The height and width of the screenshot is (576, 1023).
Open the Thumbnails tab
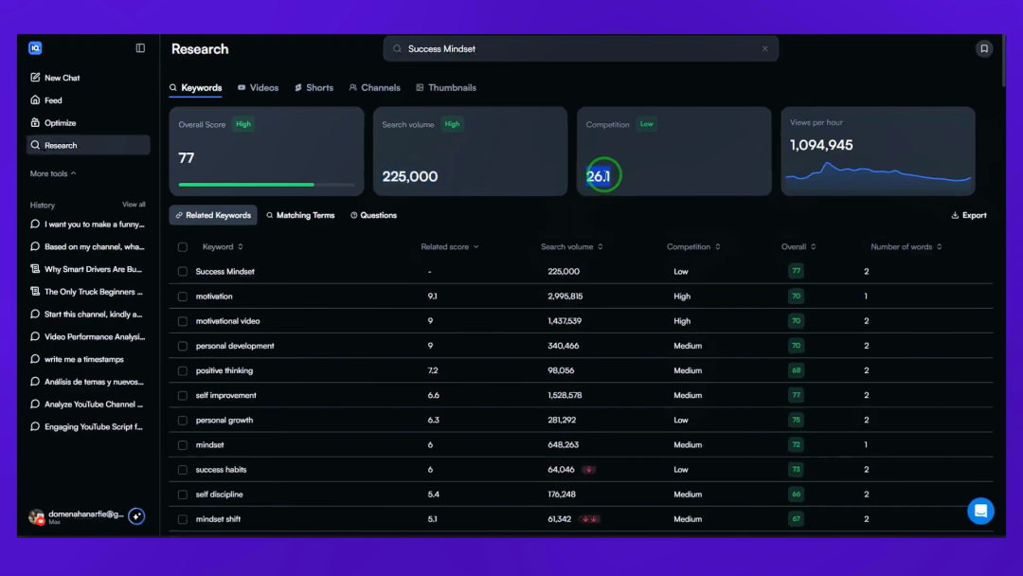446,87
